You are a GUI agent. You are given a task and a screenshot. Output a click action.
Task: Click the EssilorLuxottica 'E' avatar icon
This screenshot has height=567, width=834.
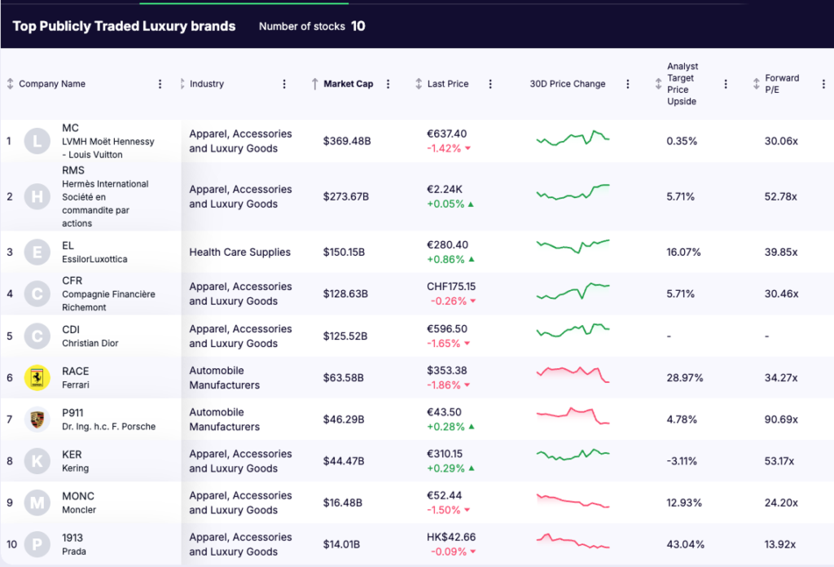click(37, 252)
